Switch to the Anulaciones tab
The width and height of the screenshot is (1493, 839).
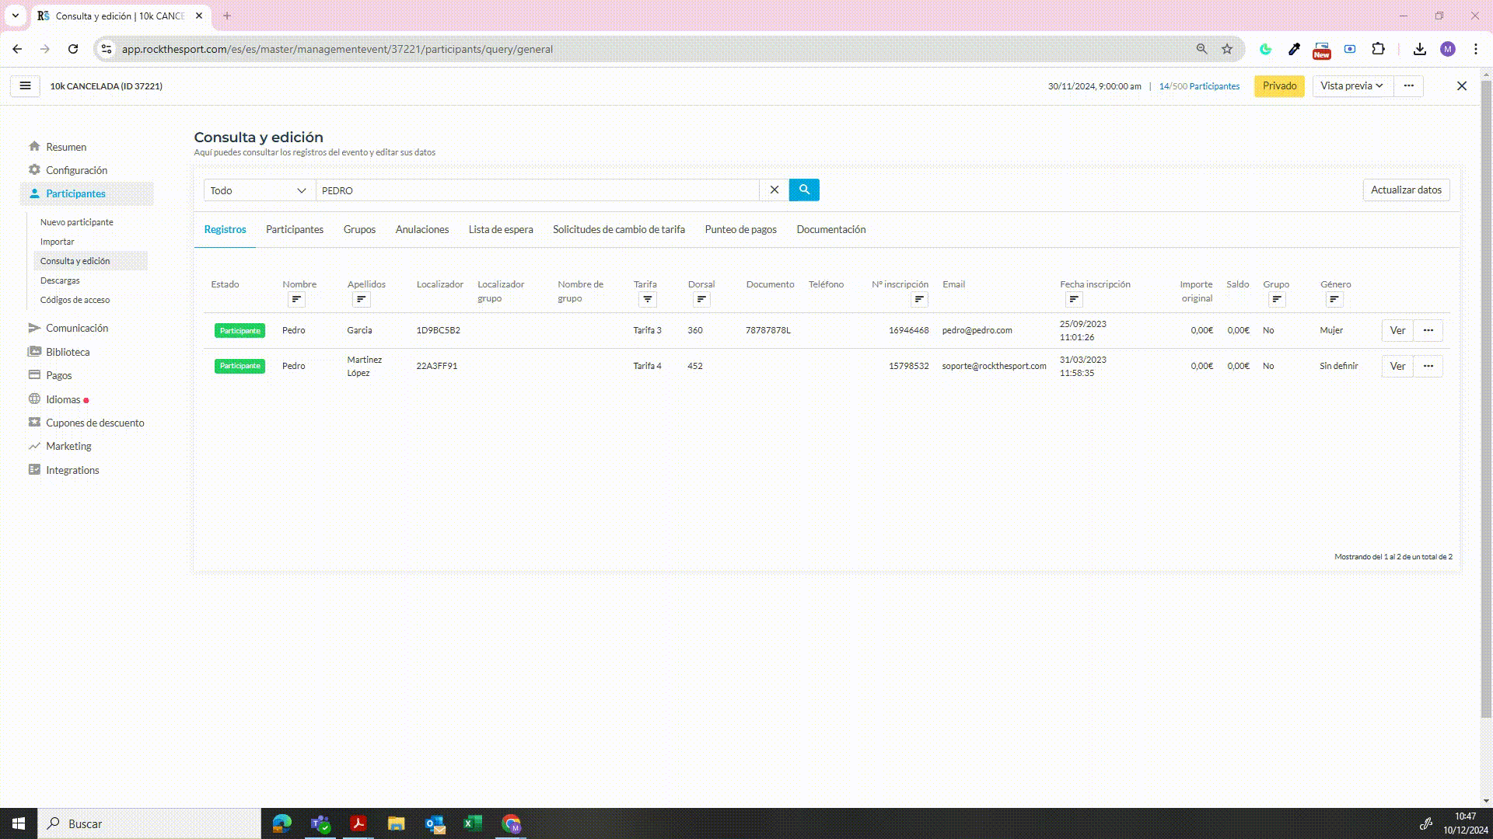click(421, 230)
